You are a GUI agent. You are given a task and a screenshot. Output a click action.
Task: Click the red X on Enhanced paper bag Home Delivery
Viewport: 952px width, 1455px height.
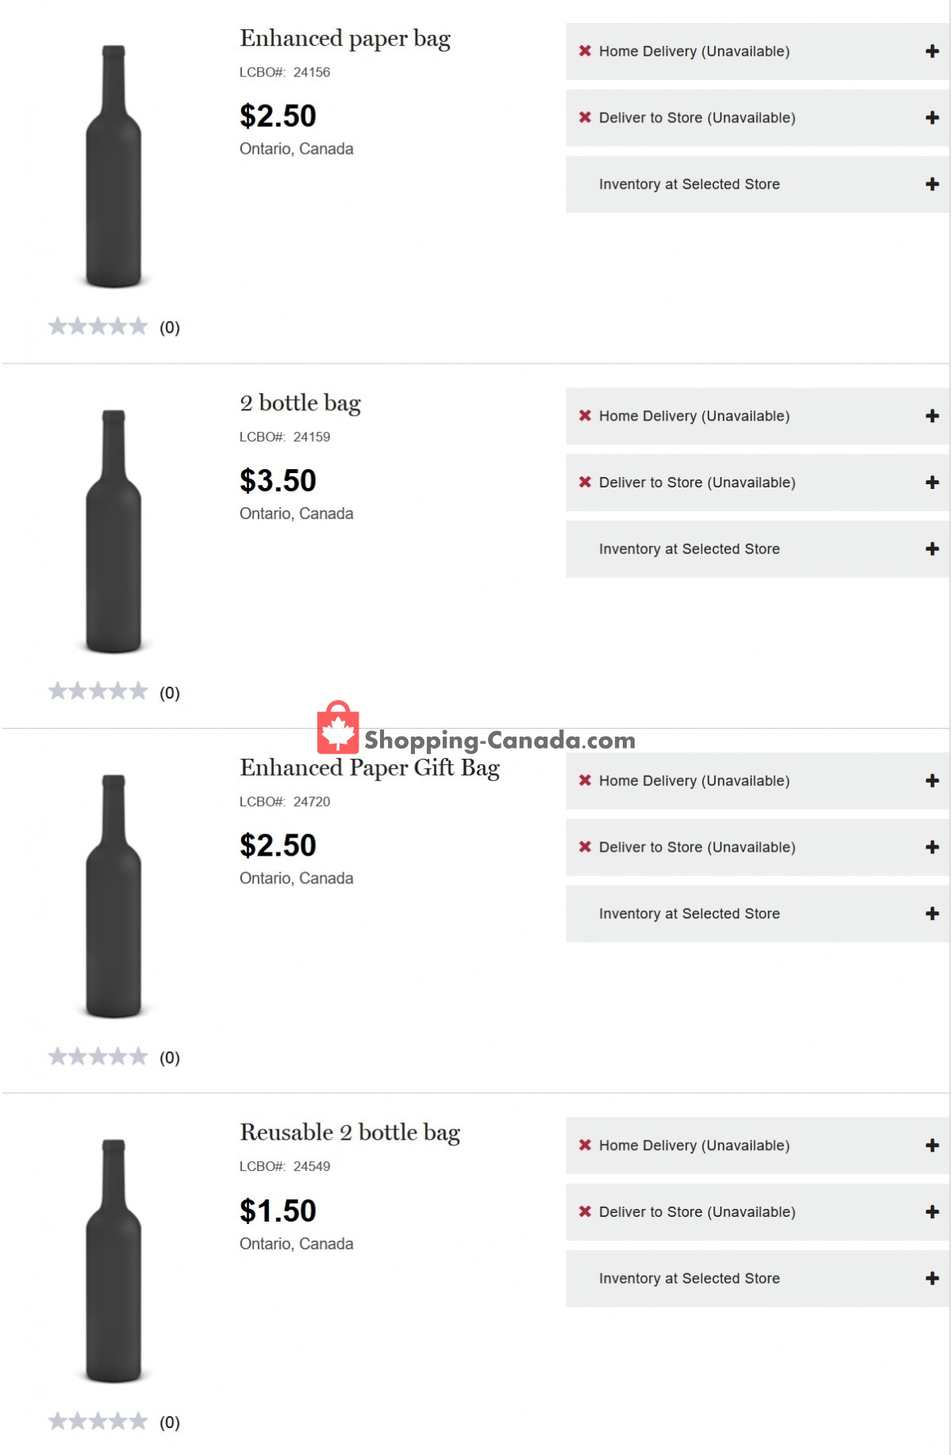(x=585, y=51)
